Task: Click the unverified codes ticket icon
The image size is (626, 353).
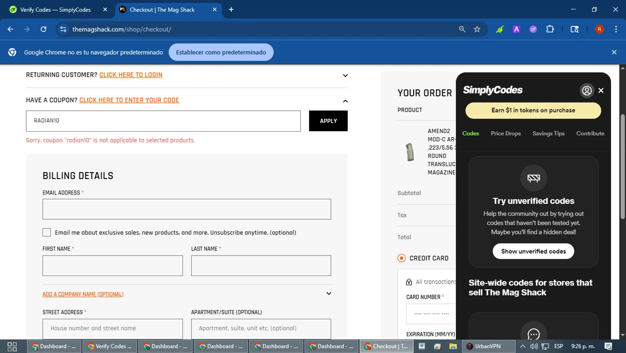Action: coord(533,178)
